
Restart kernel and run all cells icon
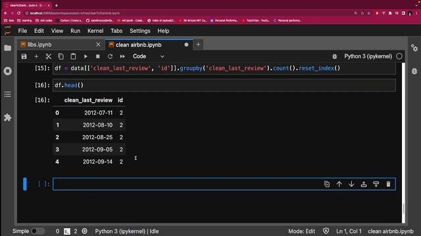[122, 56]
